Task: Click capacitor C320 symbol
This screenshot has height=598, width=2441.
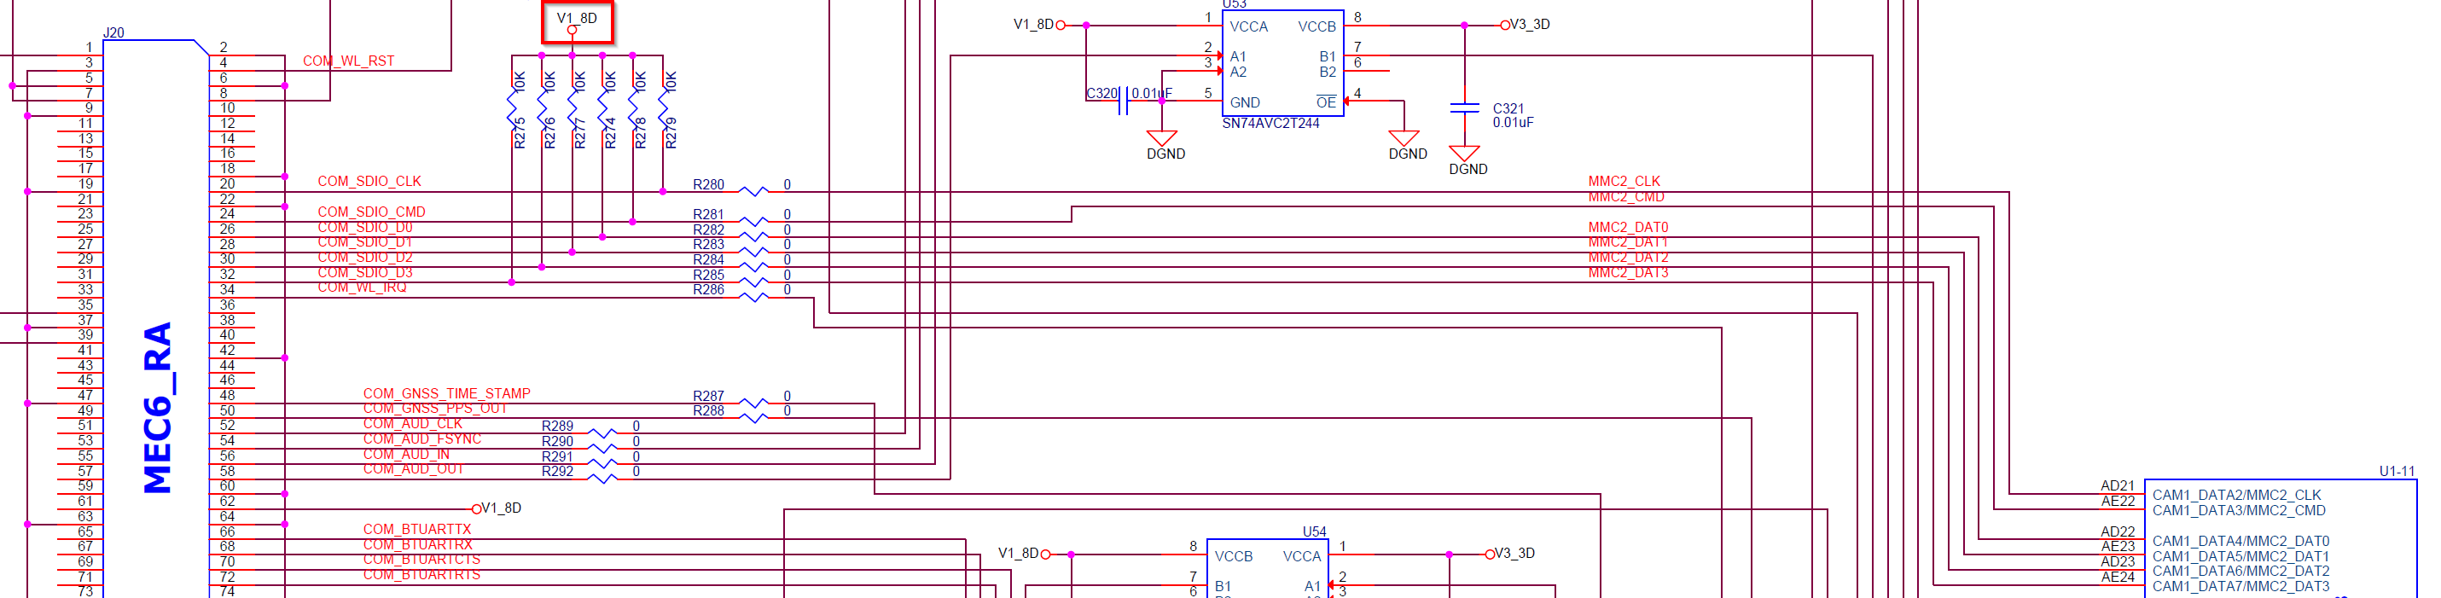Action: (1125, 101)
